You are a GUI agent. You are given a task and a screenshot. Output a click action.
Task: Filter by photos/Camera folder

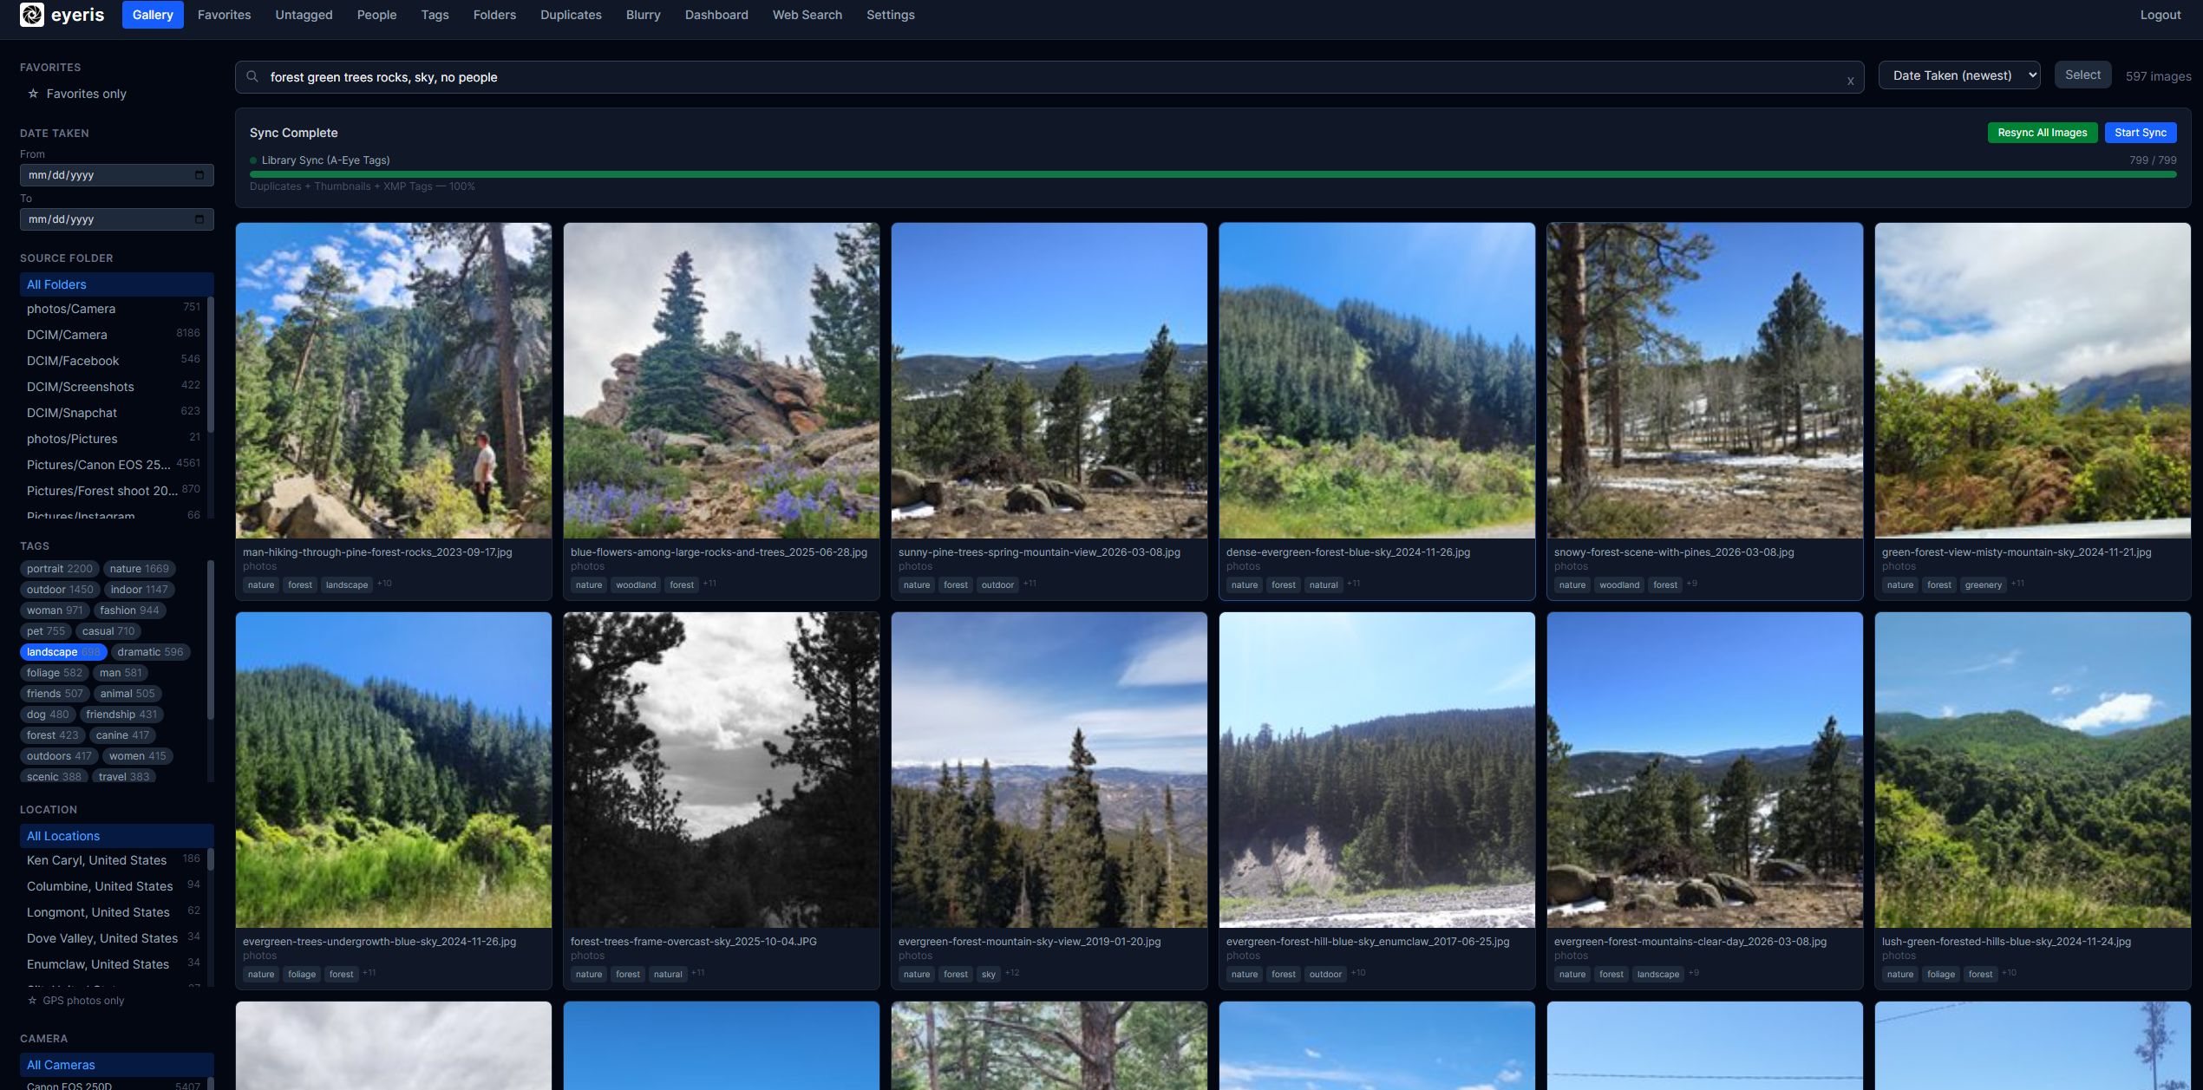[113, 309]
